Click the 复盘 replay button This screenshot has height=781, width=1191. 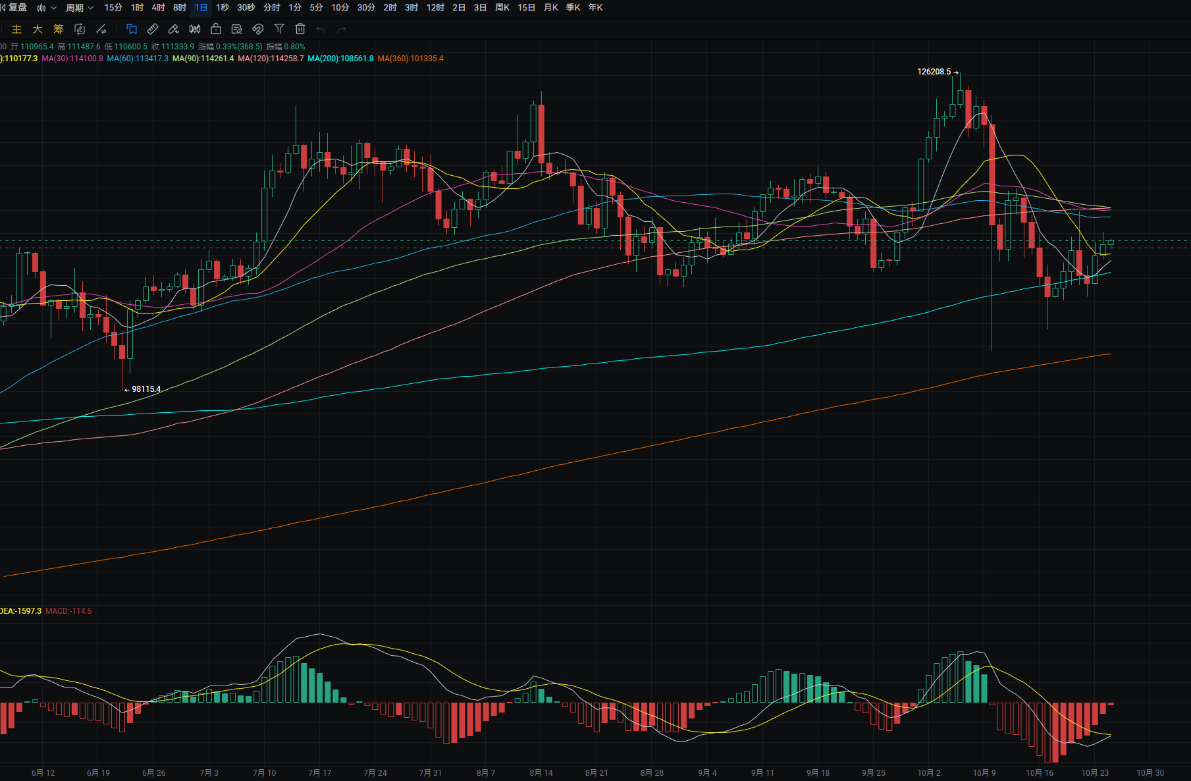(14, 8)
